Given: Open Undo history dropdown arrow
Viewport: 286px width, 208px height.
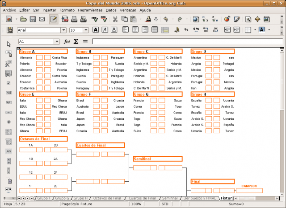Looking at the screenshot, I should pos(173,19).
